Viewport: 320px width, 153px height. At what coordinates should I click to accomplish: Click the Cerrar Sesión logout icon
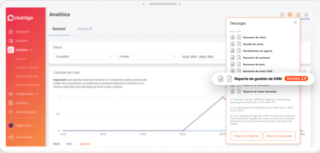click(11, 137)
